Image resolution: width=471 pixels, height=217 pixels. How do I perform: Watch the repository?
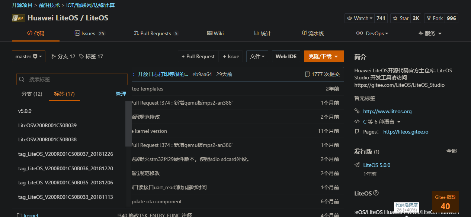(x=359, y=18)
